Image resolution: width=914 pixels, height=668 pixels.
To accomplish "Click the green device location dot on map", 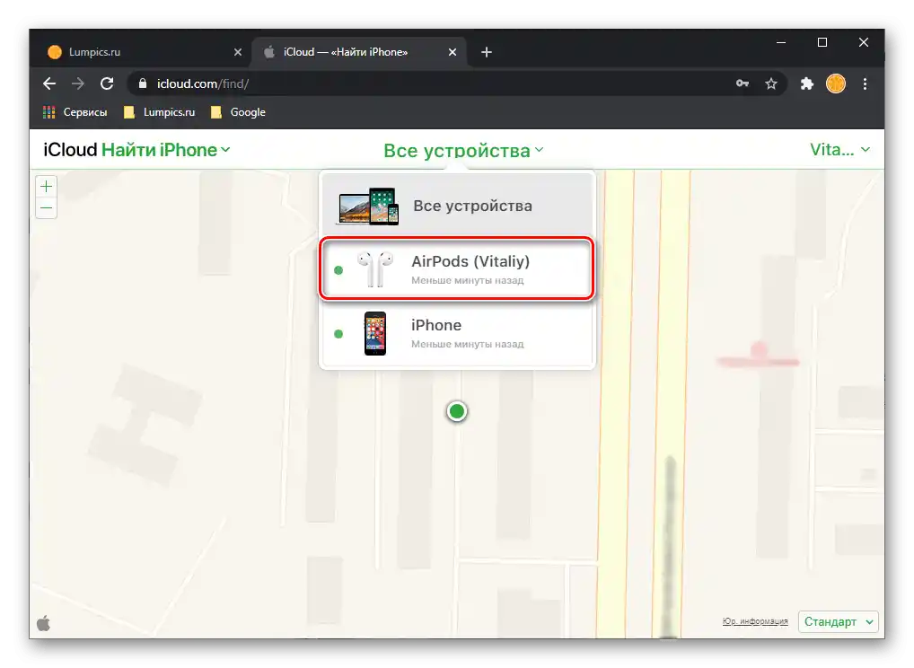I will click(x=457, y=411).
